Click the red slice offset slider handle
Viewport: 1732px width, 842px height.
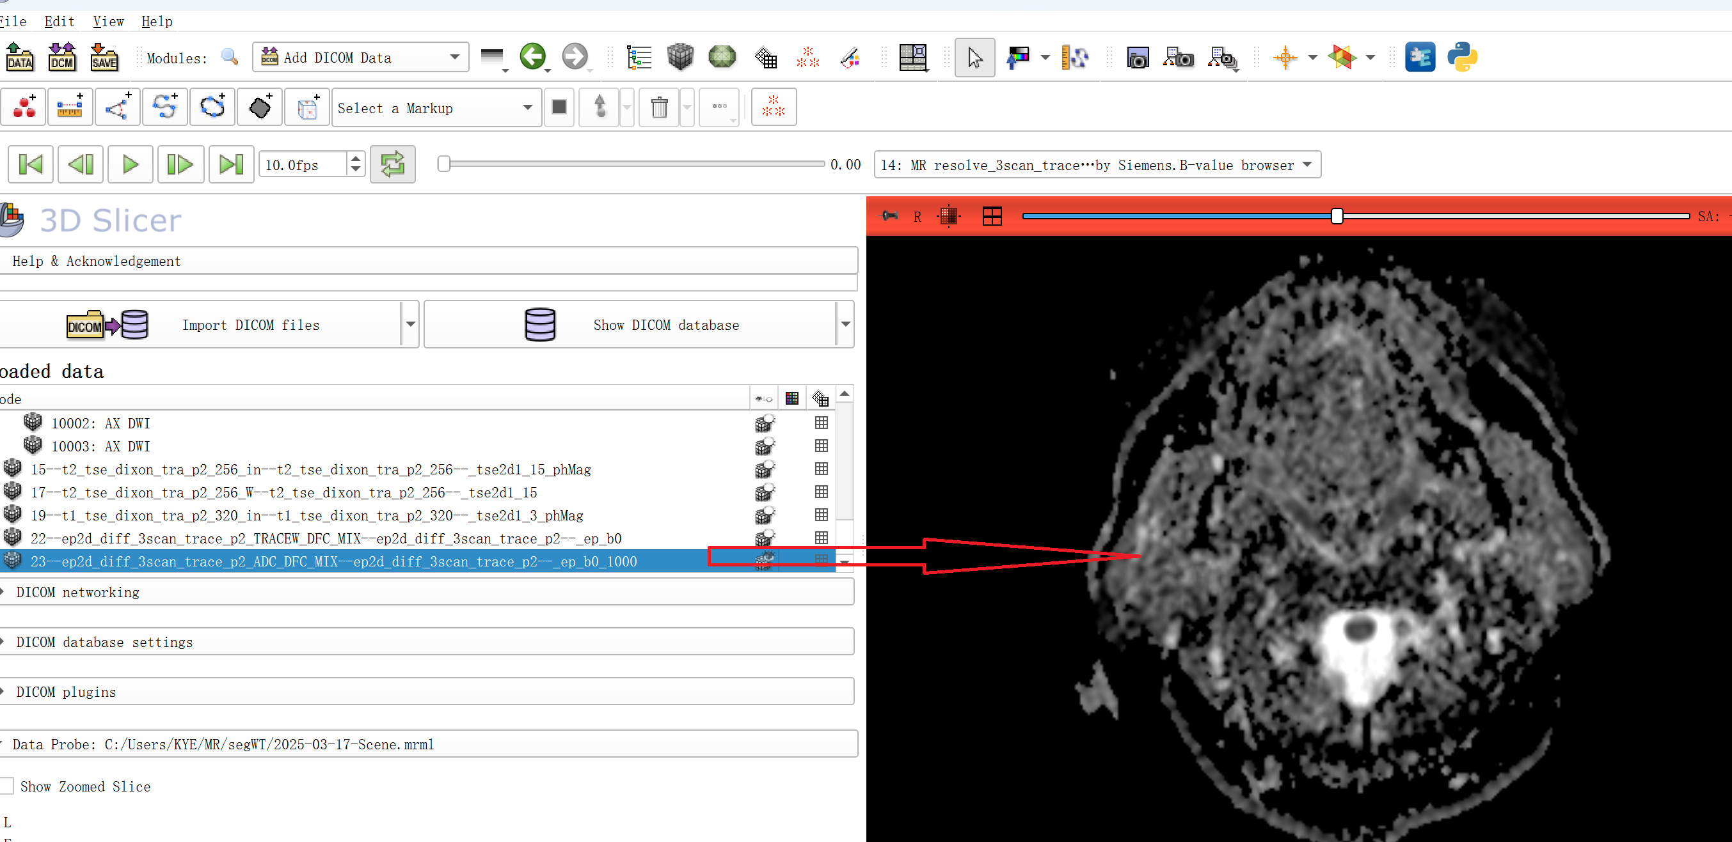(1337, 215)
